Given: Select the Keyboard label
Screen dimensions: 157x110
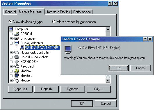Looking at the screenshot, I should coord(27,66).
